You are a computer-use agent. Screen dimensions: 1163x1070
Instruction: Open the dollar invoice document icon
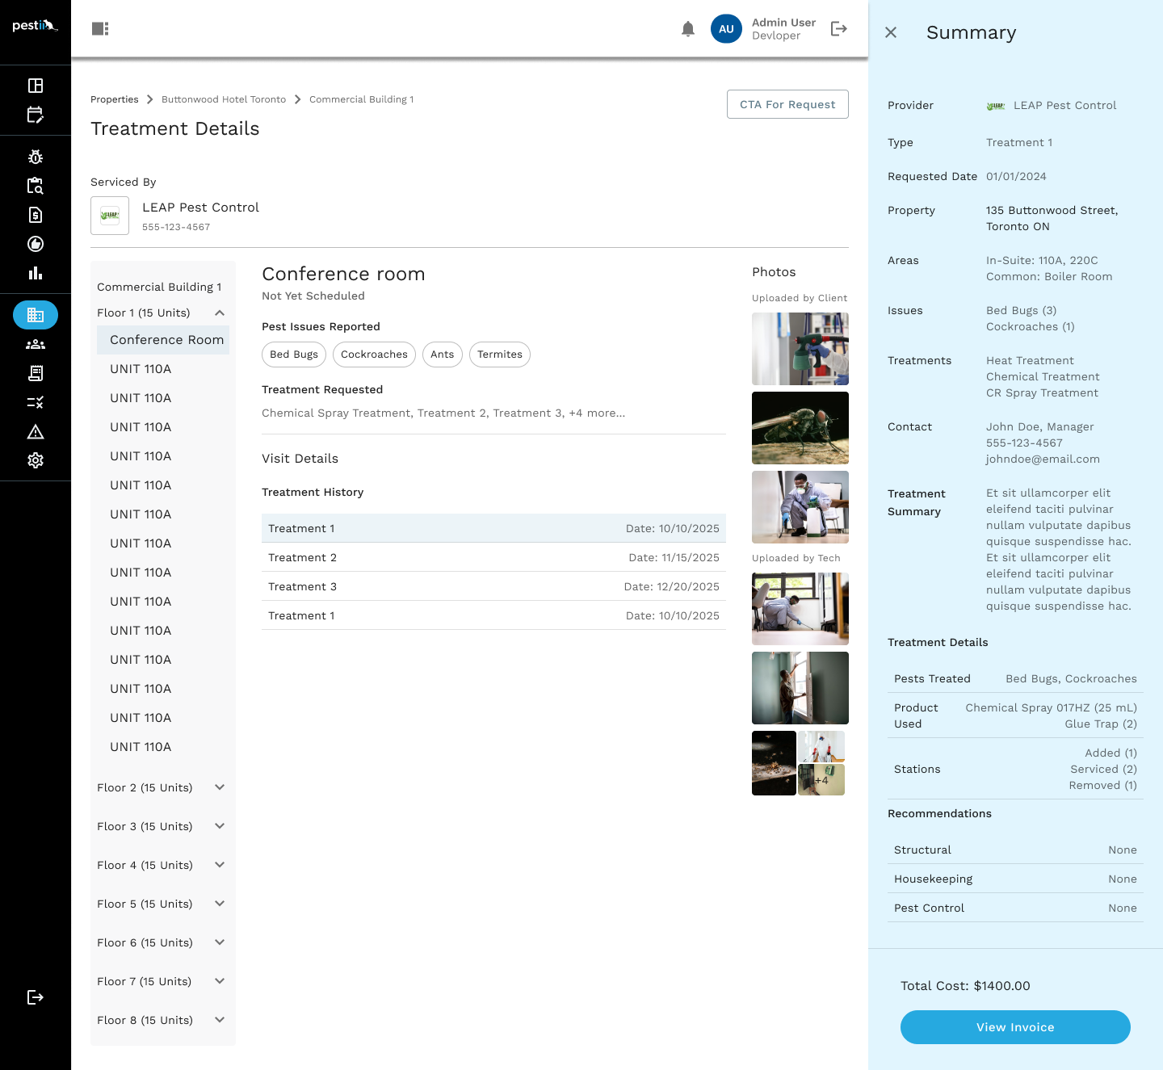click(36, 215)
